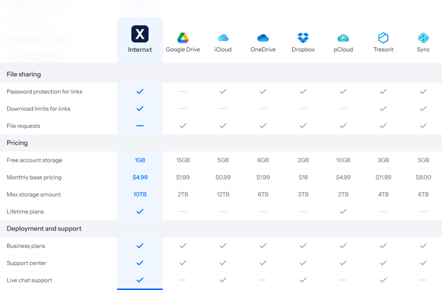
Task: Click the File sharing section header
Action: click(x=24, y=74)
